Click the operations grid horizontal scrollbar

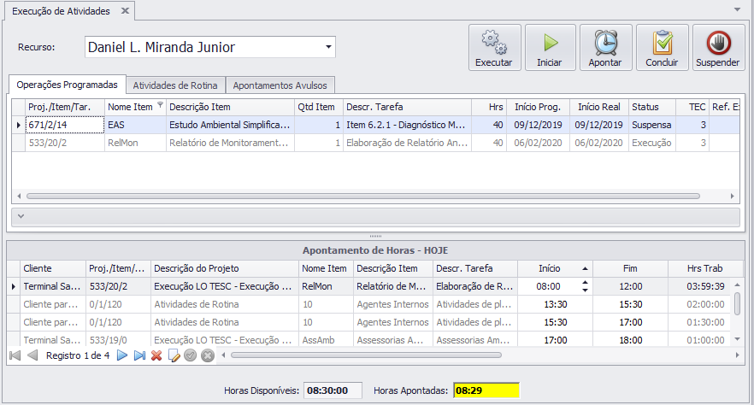[363, 196]
